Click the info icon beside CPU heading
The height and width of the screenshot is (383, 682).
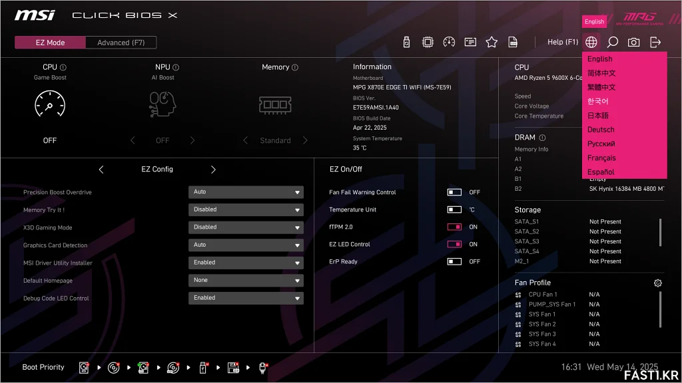tap(63, 67)
